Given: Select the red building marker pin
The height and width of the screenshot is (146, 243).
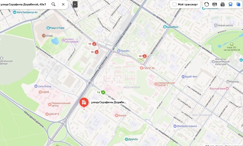Looking at the screenshot, I should click(x=84, y=103).
